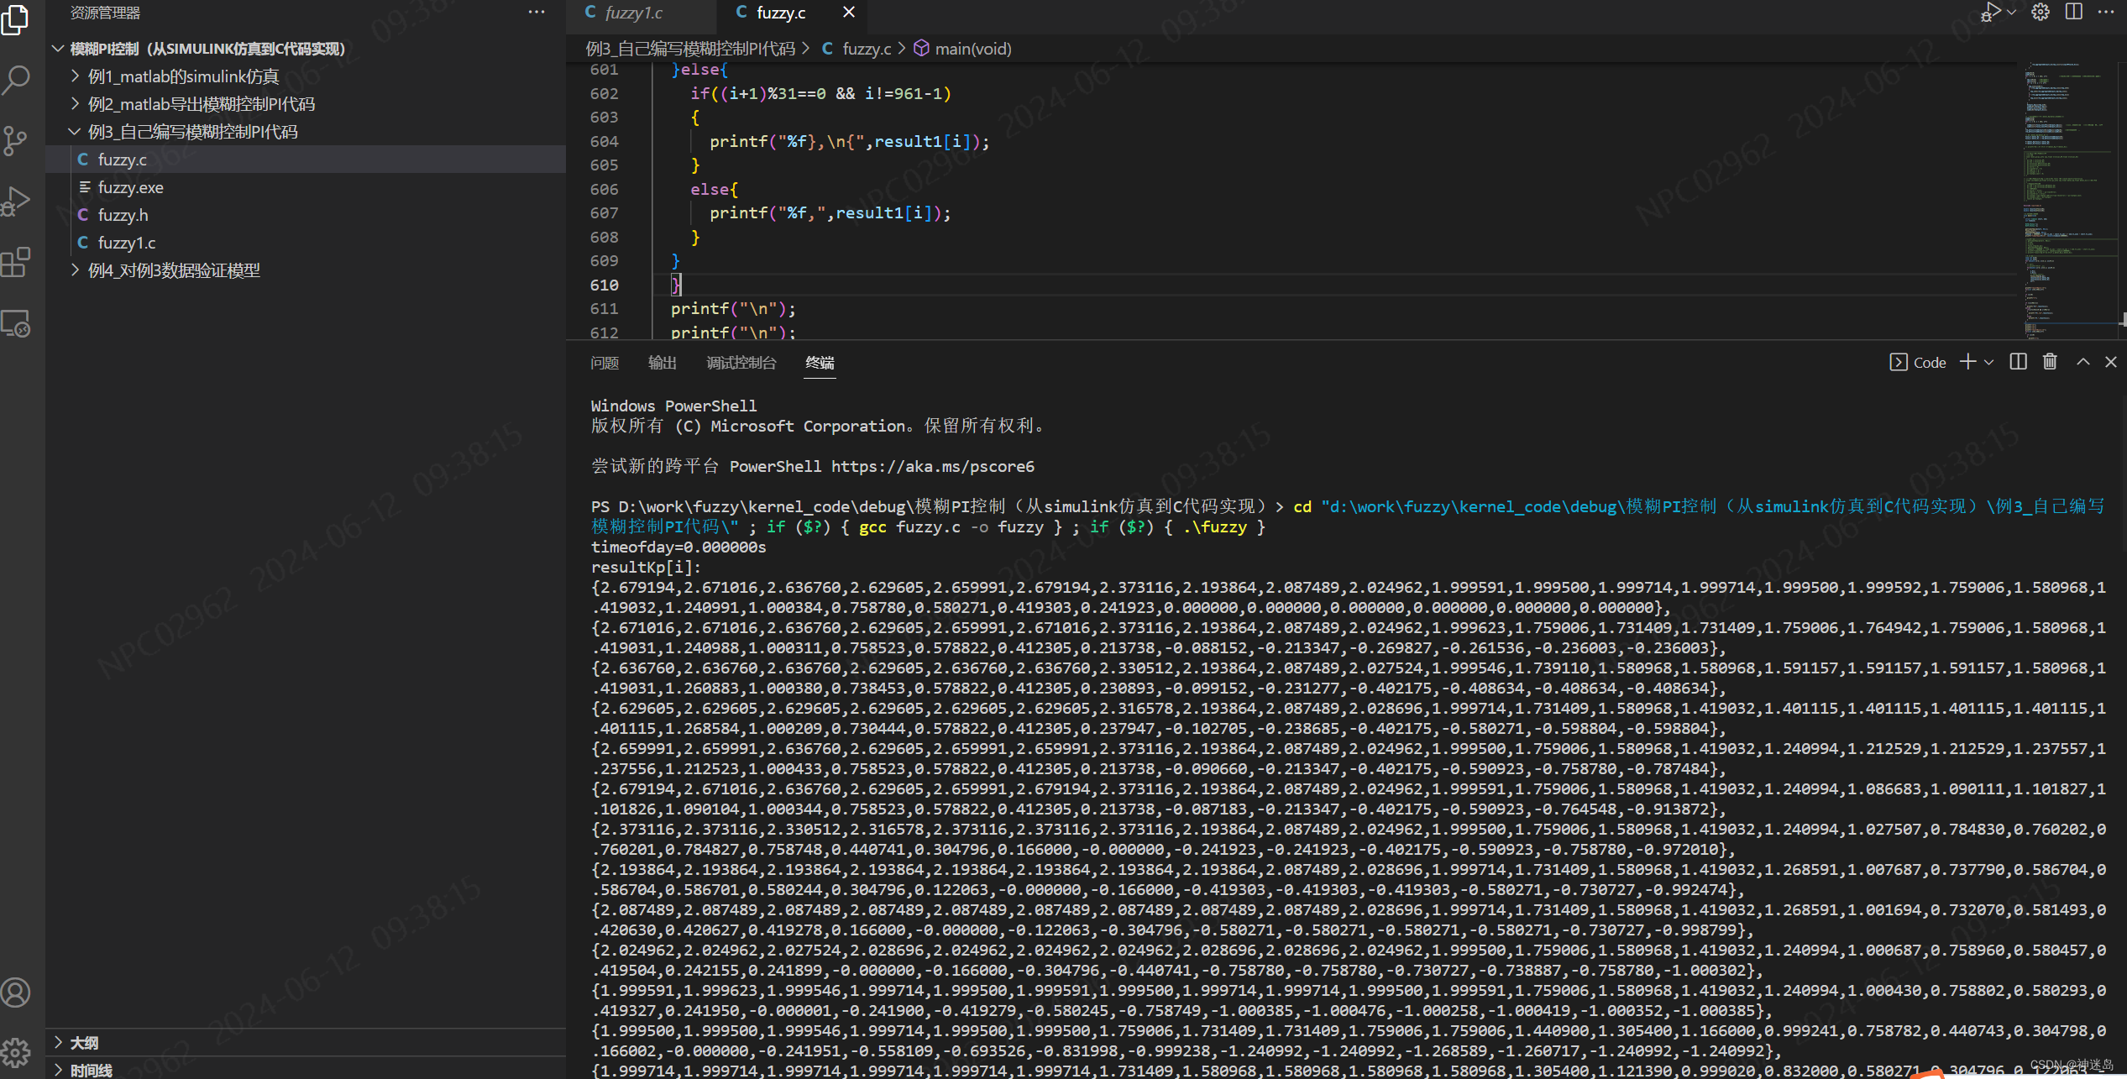Image resolution: width=2127 pixels, height=1079 pixels.
Task: Switch to the 调试控制台 panel tab
Action: pos(741,363)
